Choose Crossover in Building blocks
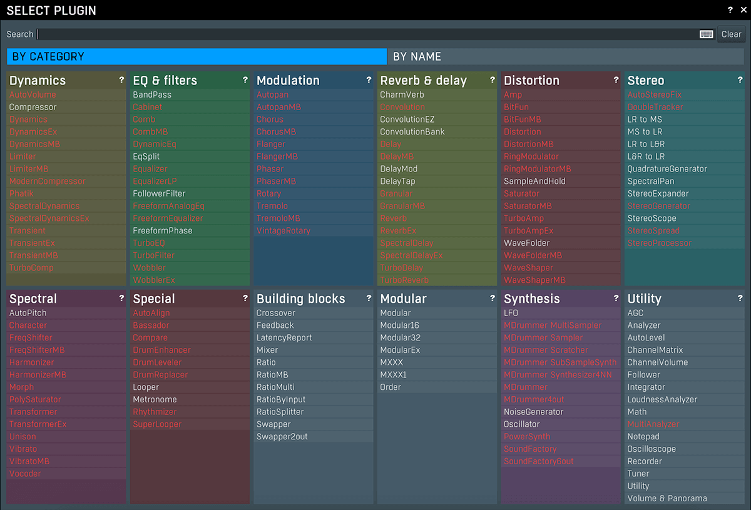 click(275, 313)
